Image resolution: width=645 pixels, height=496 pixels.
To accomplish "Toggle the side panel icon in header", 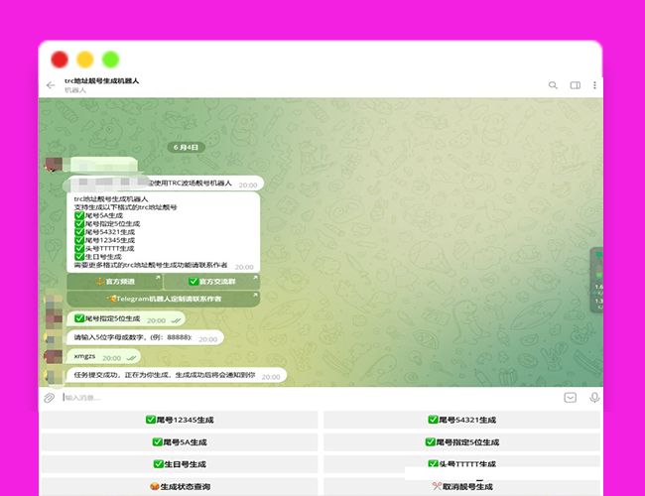I will [x=575, y=85].
